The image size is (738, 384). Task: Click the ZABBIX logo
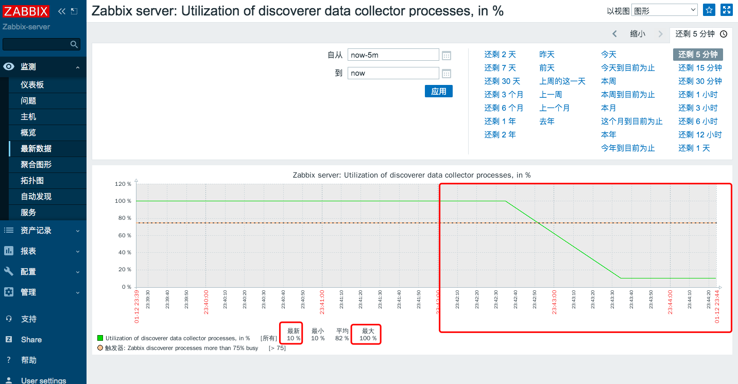pos(26,11)
